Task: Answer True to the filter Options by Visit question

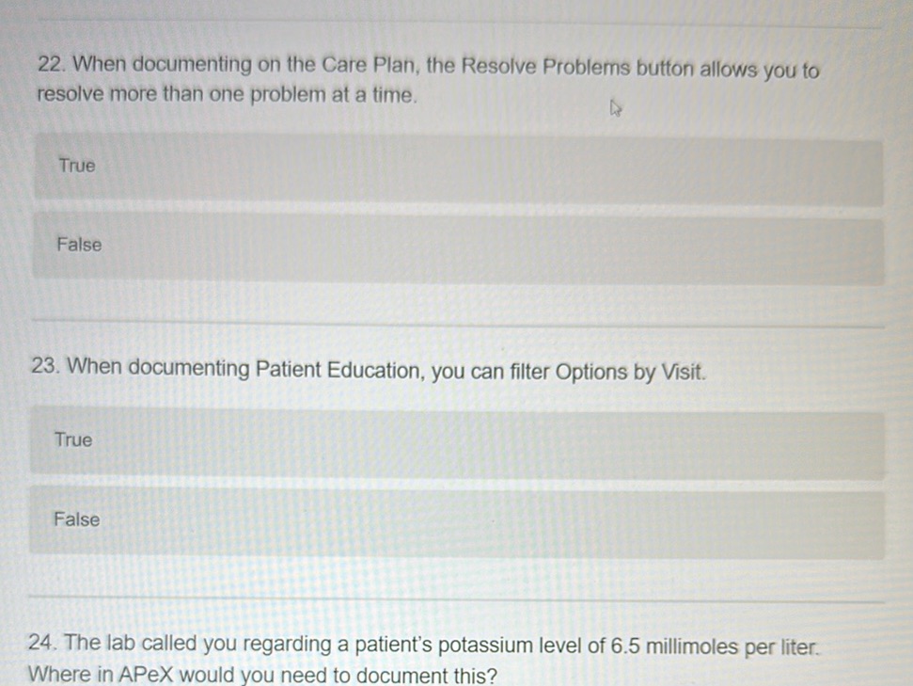Action: coord(458,440)
